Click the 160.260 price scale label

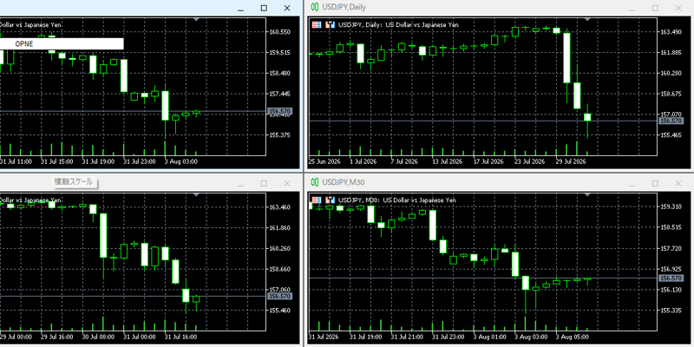click(x=279, y=248)
